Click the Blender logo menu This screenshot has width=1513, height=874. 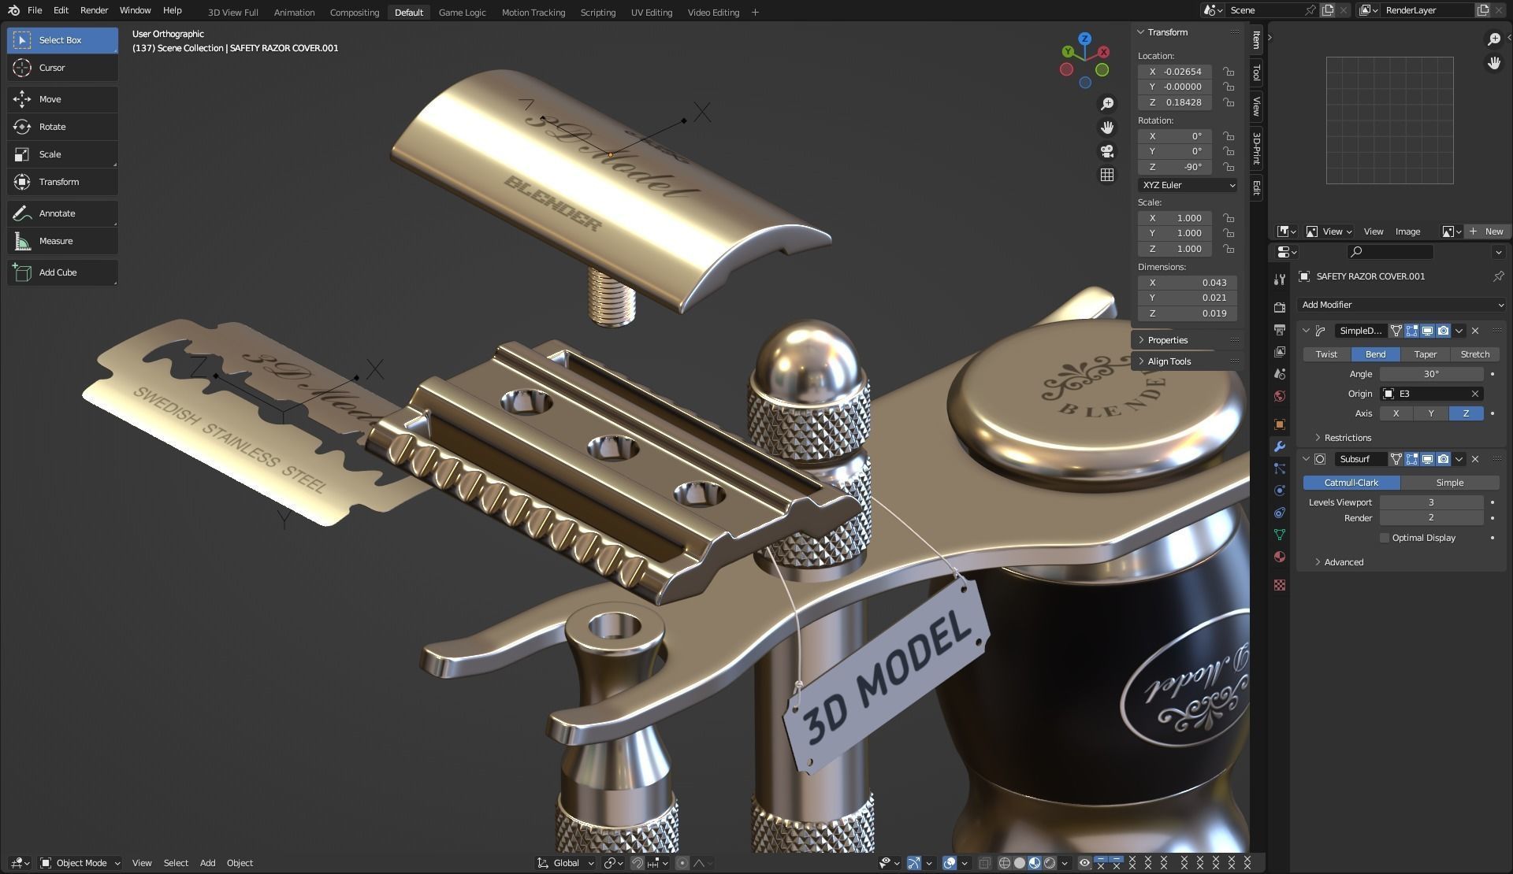(13, 10)
